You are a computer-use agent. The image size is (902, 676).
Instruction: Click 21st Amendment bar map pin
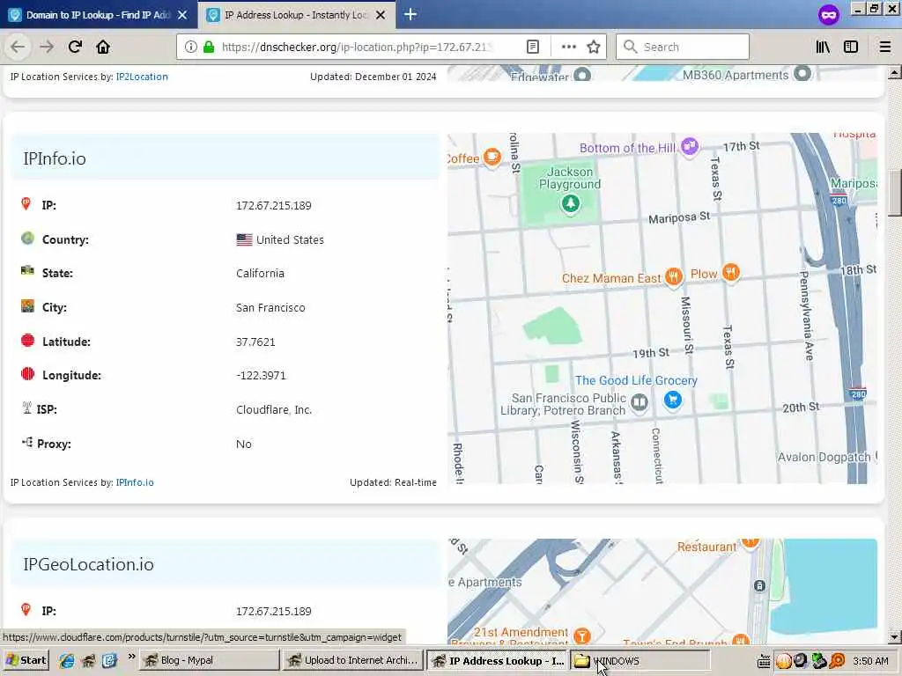click(582, 636)
